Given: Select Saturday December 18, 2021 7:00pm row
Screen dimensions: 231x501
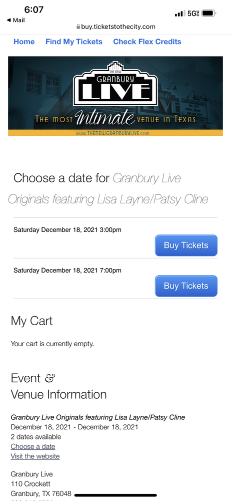Looking at the screenshot, I should (x=115, y=279).
